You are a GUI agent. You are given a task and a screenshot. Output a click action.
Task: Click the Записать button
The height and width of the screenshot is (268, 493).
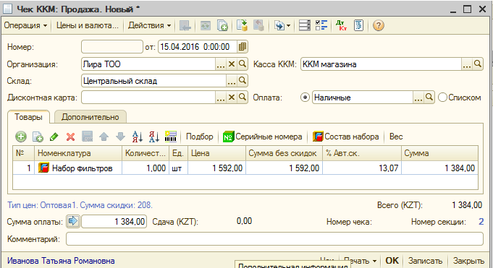tap(425, 261)
